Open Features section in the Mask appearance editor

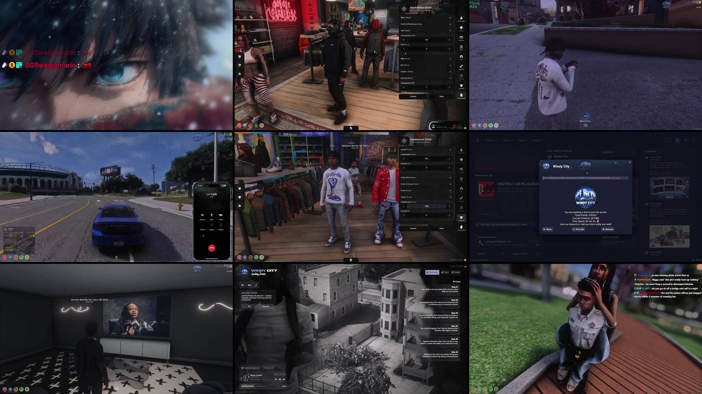tap(461, 38)
